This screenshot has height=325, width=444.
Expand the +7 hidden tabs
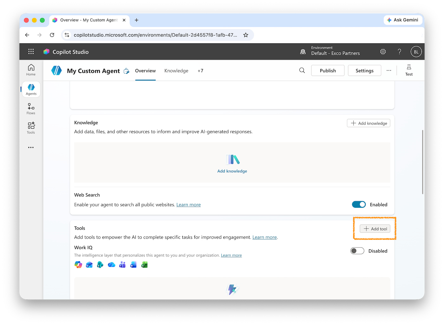coord(200,71)
